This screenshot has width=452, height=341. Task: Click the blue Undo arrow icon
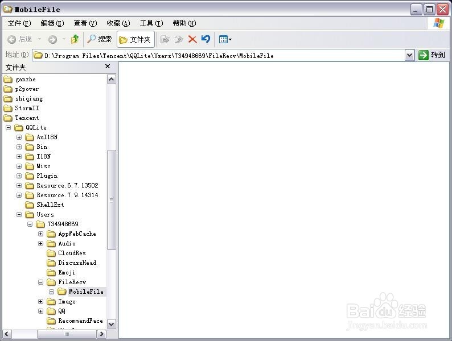(x=206, y=39)
